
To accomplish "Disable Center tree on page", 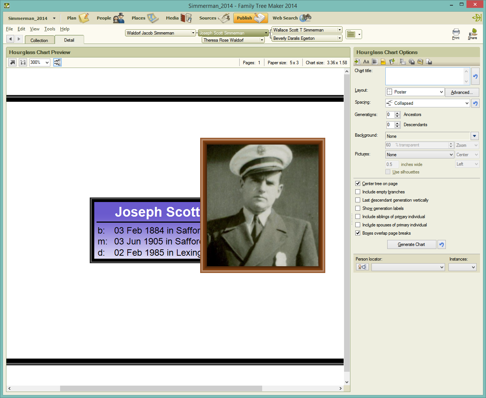I will (x=358, y=184).
